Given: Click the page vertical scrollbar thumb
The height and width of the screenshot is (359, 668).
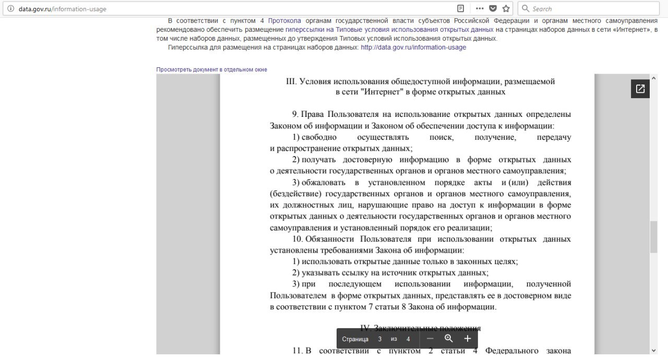Looking at the screenshot, I should 654,237.
